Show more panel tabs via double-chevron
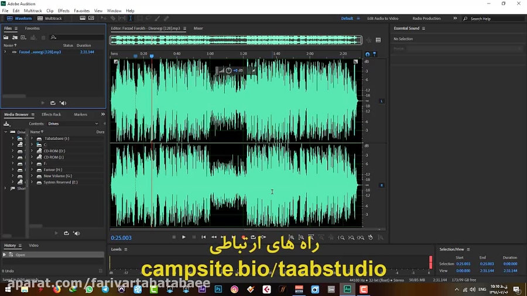This screenshot has height=296, width=527. coord(103,115)
